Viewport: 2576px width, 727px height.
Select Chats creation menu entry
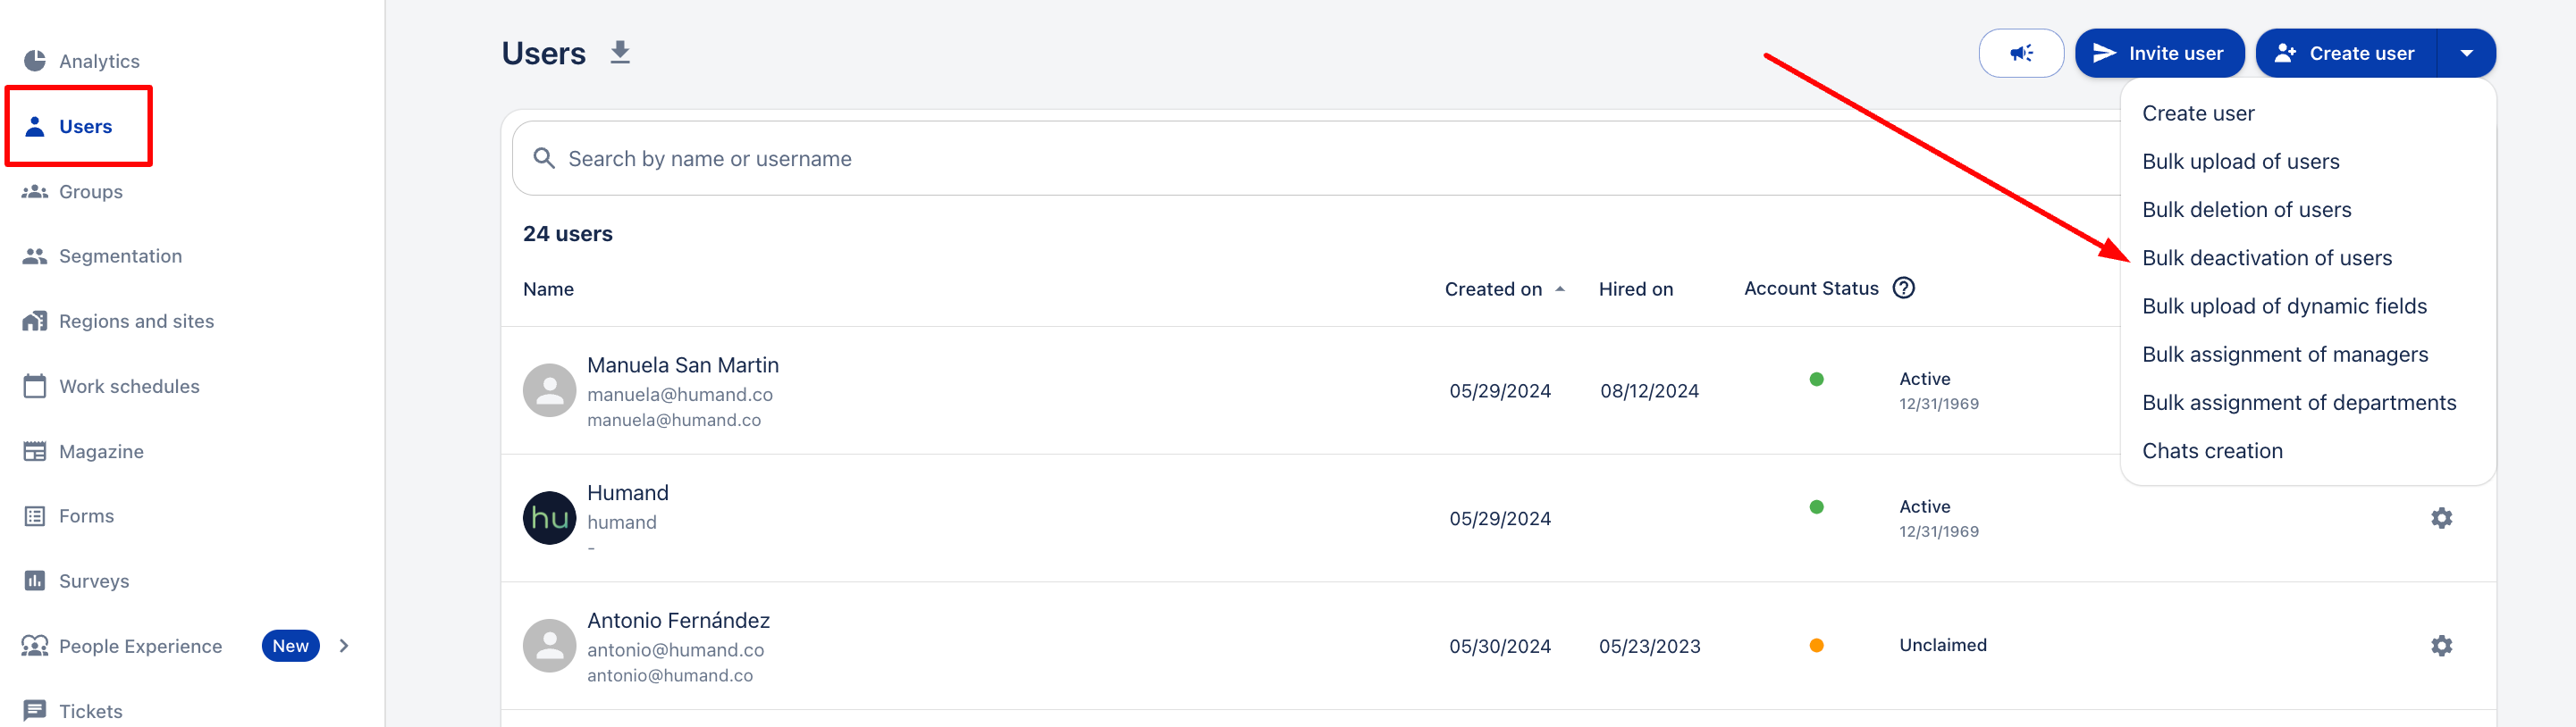[2212, 451]
